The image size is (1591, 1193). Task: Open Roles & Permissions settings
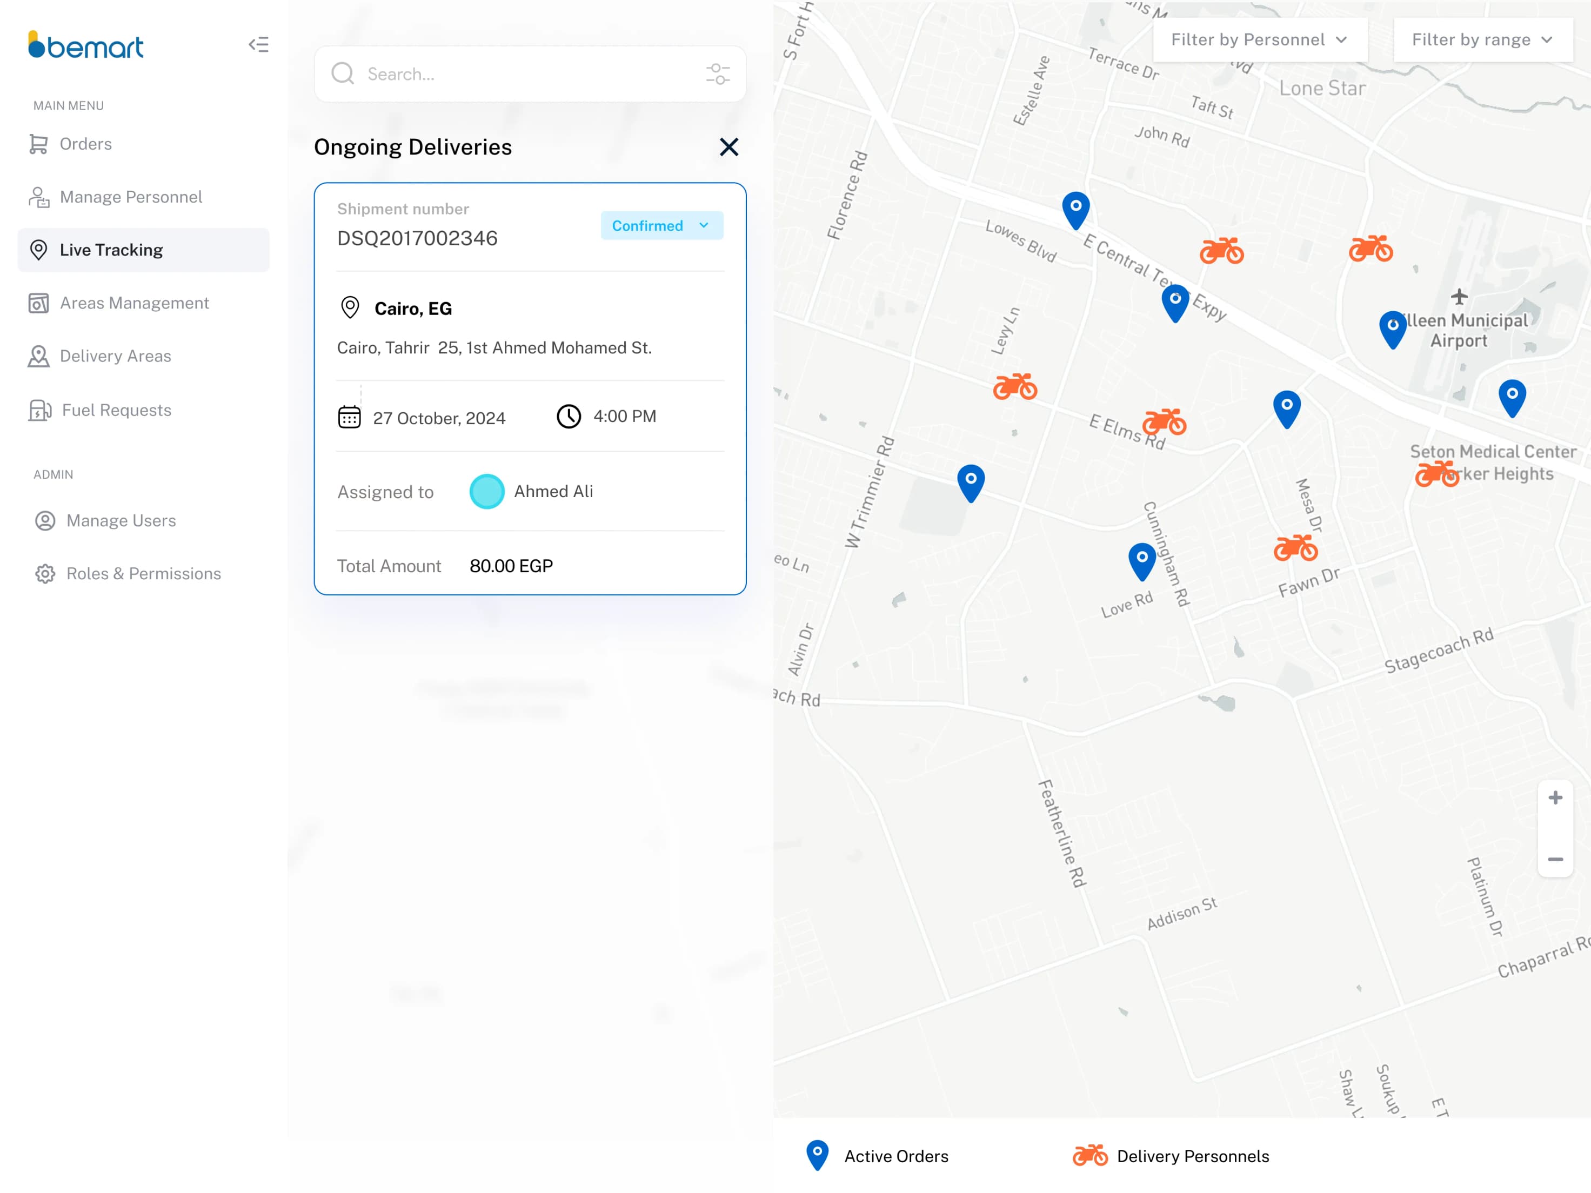coord(143,574)
